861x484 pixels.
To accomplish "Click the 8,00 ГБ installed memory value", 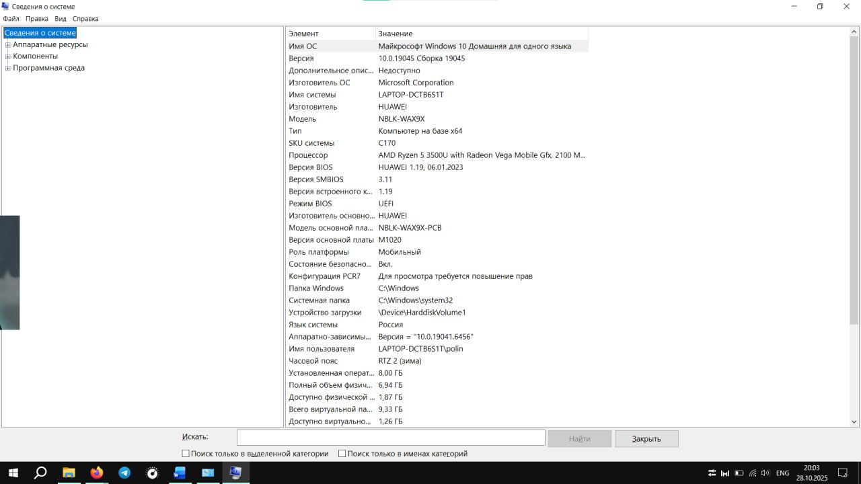I will (x=391, y=373).
